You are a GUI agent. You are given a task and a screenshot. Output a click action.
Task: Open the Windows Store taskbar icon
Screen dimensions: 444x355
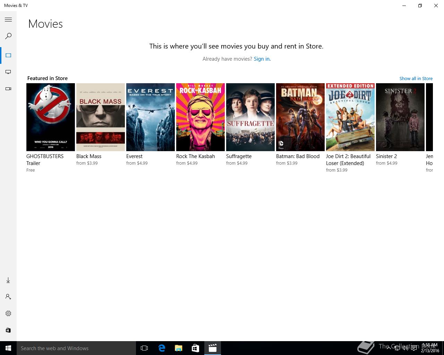click(196, 348)
